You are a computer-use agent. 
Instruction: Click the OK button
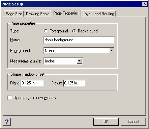106,122
